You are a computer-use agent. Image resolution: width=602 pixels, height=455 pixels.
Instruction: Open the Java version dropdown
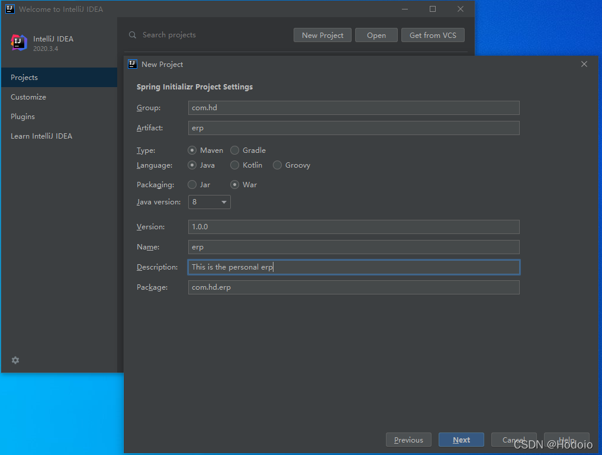pyautogui.click(x=209, y=202)
